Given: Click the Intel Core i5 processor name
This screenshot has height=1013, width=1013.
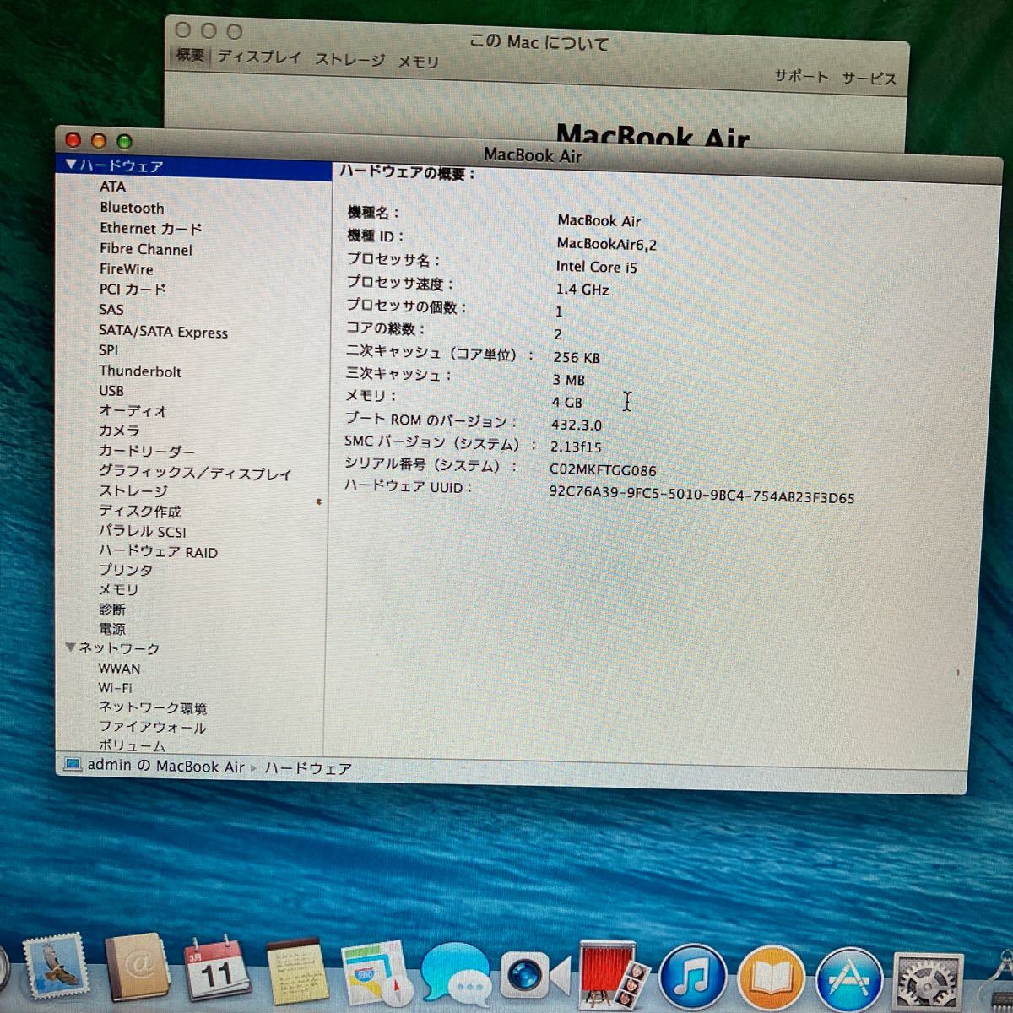Looking at the screenshot, I should pos(596,267).
